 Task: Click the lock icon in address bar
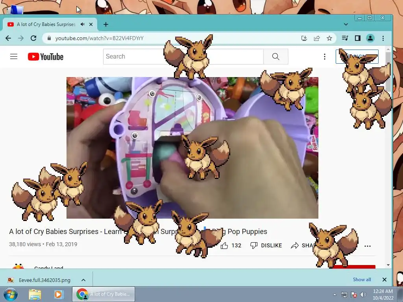tap(49, 38)
